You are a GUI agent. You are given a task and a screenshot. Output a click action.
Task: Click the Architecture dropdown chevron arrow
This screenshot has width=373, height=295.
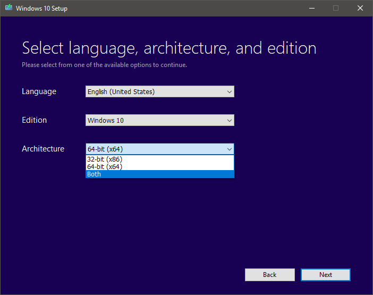(230, 149)
